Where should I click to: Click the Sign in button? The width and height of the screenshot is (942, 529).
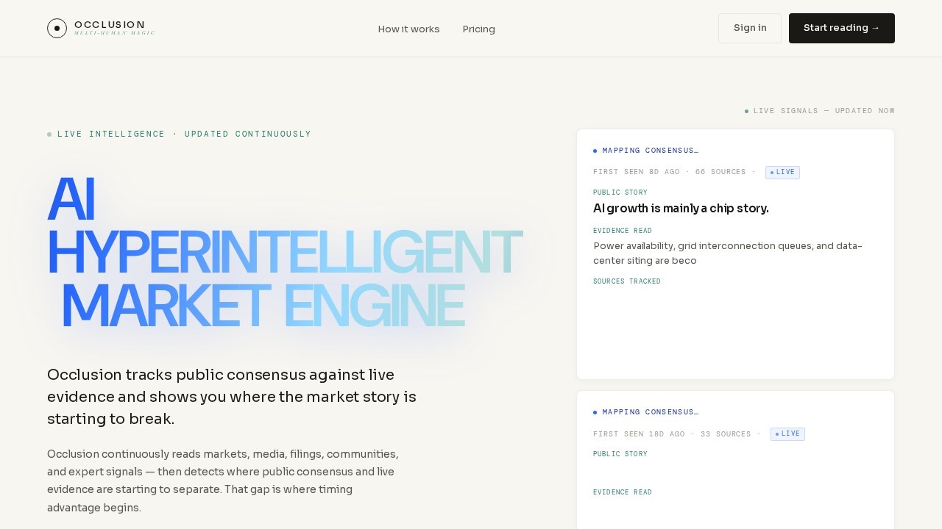(750, 28)
